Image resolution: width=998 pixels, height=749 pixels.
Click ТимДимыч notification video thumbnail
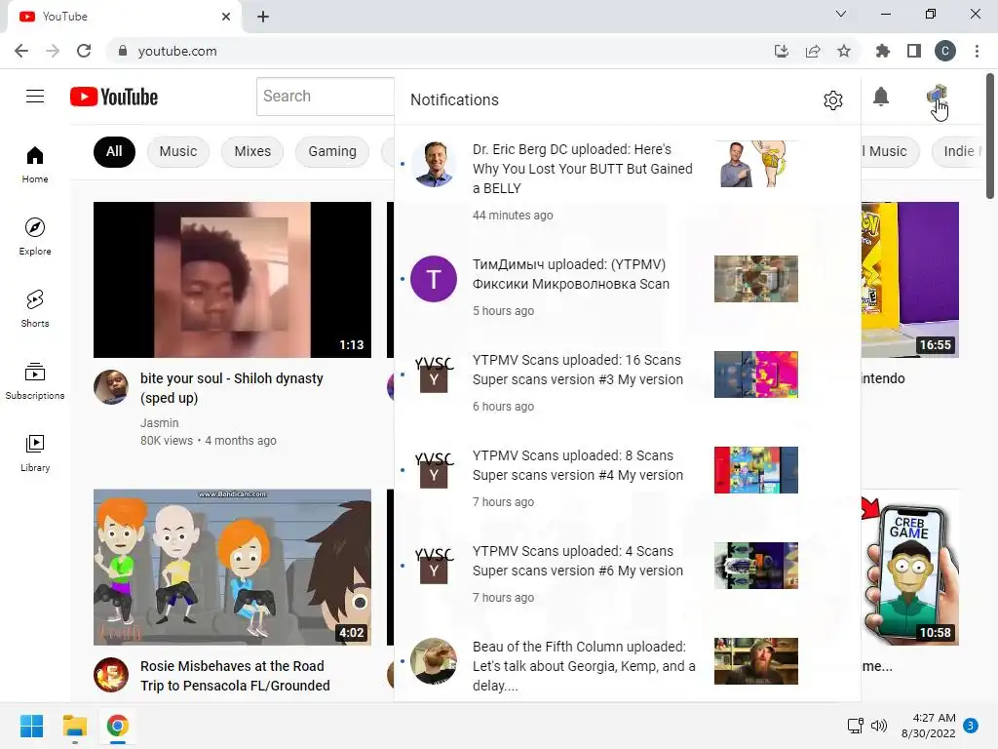click(755, 279)
